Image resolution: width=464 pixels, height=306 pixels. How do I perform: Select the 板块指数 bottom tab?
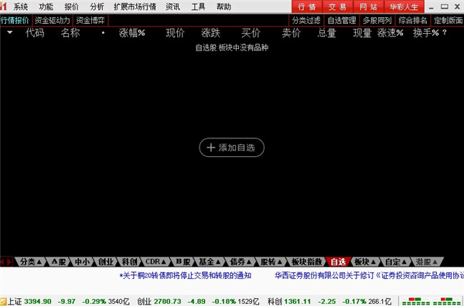point(306,262)
